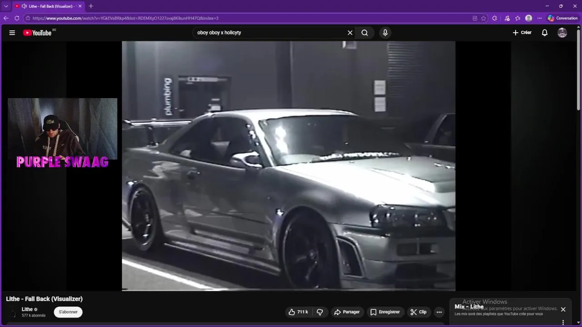Add this page to favorites with the star
This screenshot has width=582, height=327.
tap(483, 18)
